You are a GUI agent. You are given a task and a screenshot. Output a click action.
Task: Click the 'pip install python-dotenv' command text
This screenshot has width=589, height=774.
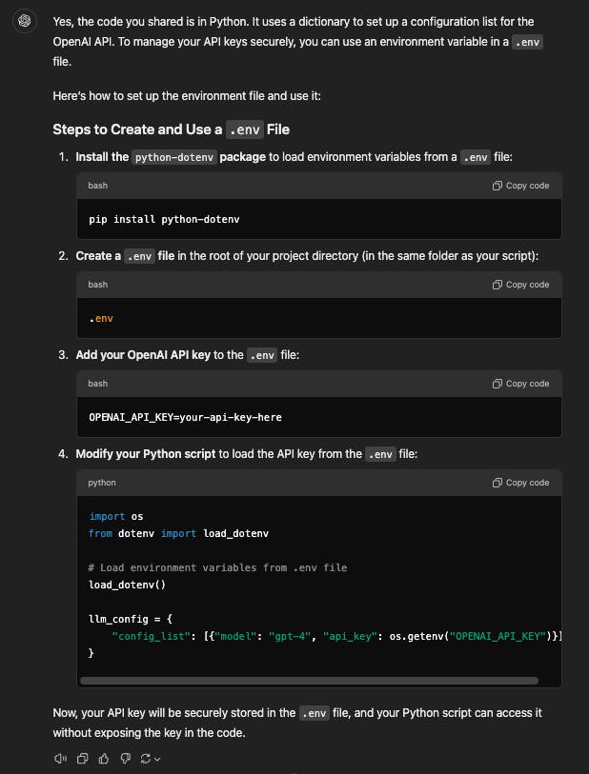(164, 219)
